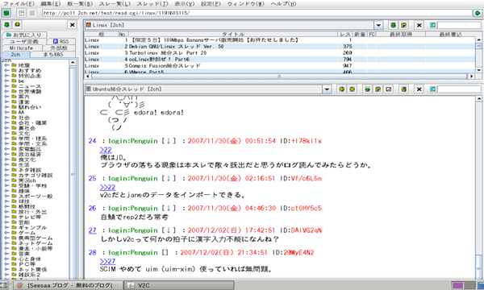Expand the PC等 category node
Image resolution: width=484 pixels, height=290 pixels.
(6, 264)
